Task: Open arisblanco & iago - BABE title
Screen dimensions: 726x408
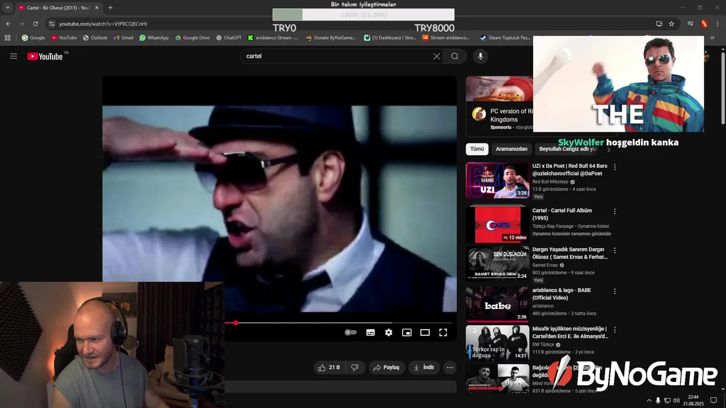Action: pyautogui.click(x=562, y=294)
